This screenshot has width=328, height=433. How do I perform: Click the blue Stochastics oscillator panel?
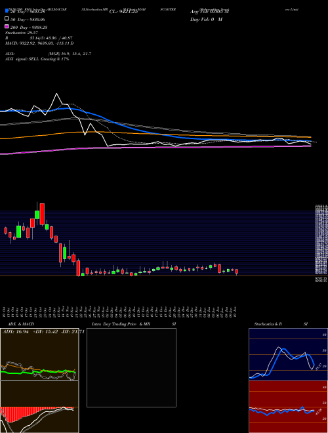(x=288, y=354)
